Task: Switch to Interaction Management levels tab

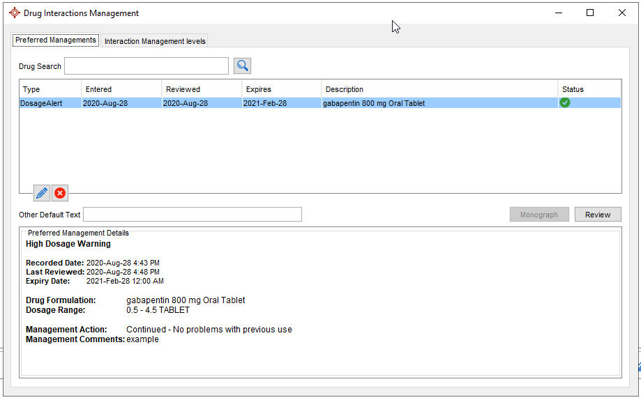Action: (155, 41)
